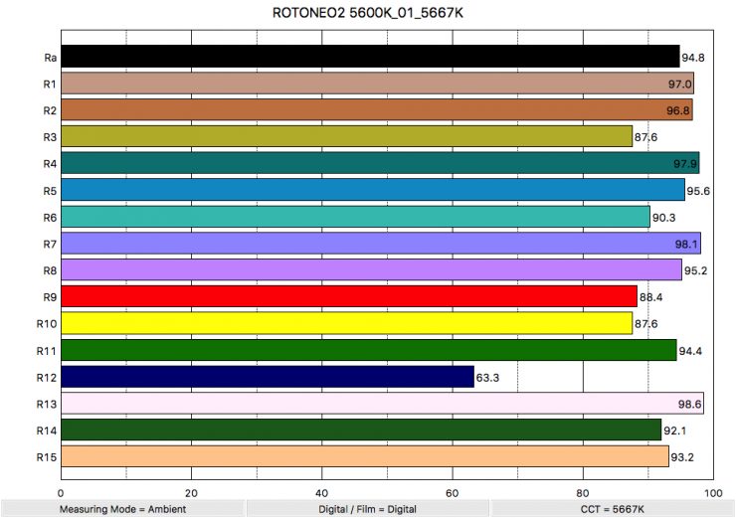Select the R4 dark teal bar

[x=380, y=163]
